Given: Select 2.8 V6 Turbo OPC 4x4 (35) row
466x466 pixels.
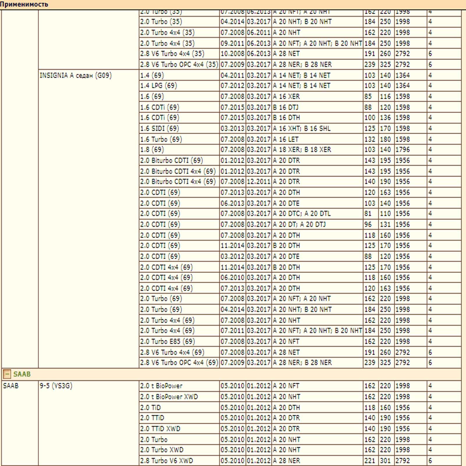Looking at the screenshot, I should 300,64.
